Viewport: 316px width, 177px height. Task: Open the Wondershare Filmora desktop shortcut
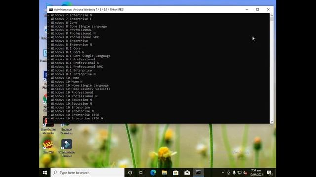click(67, 147)
